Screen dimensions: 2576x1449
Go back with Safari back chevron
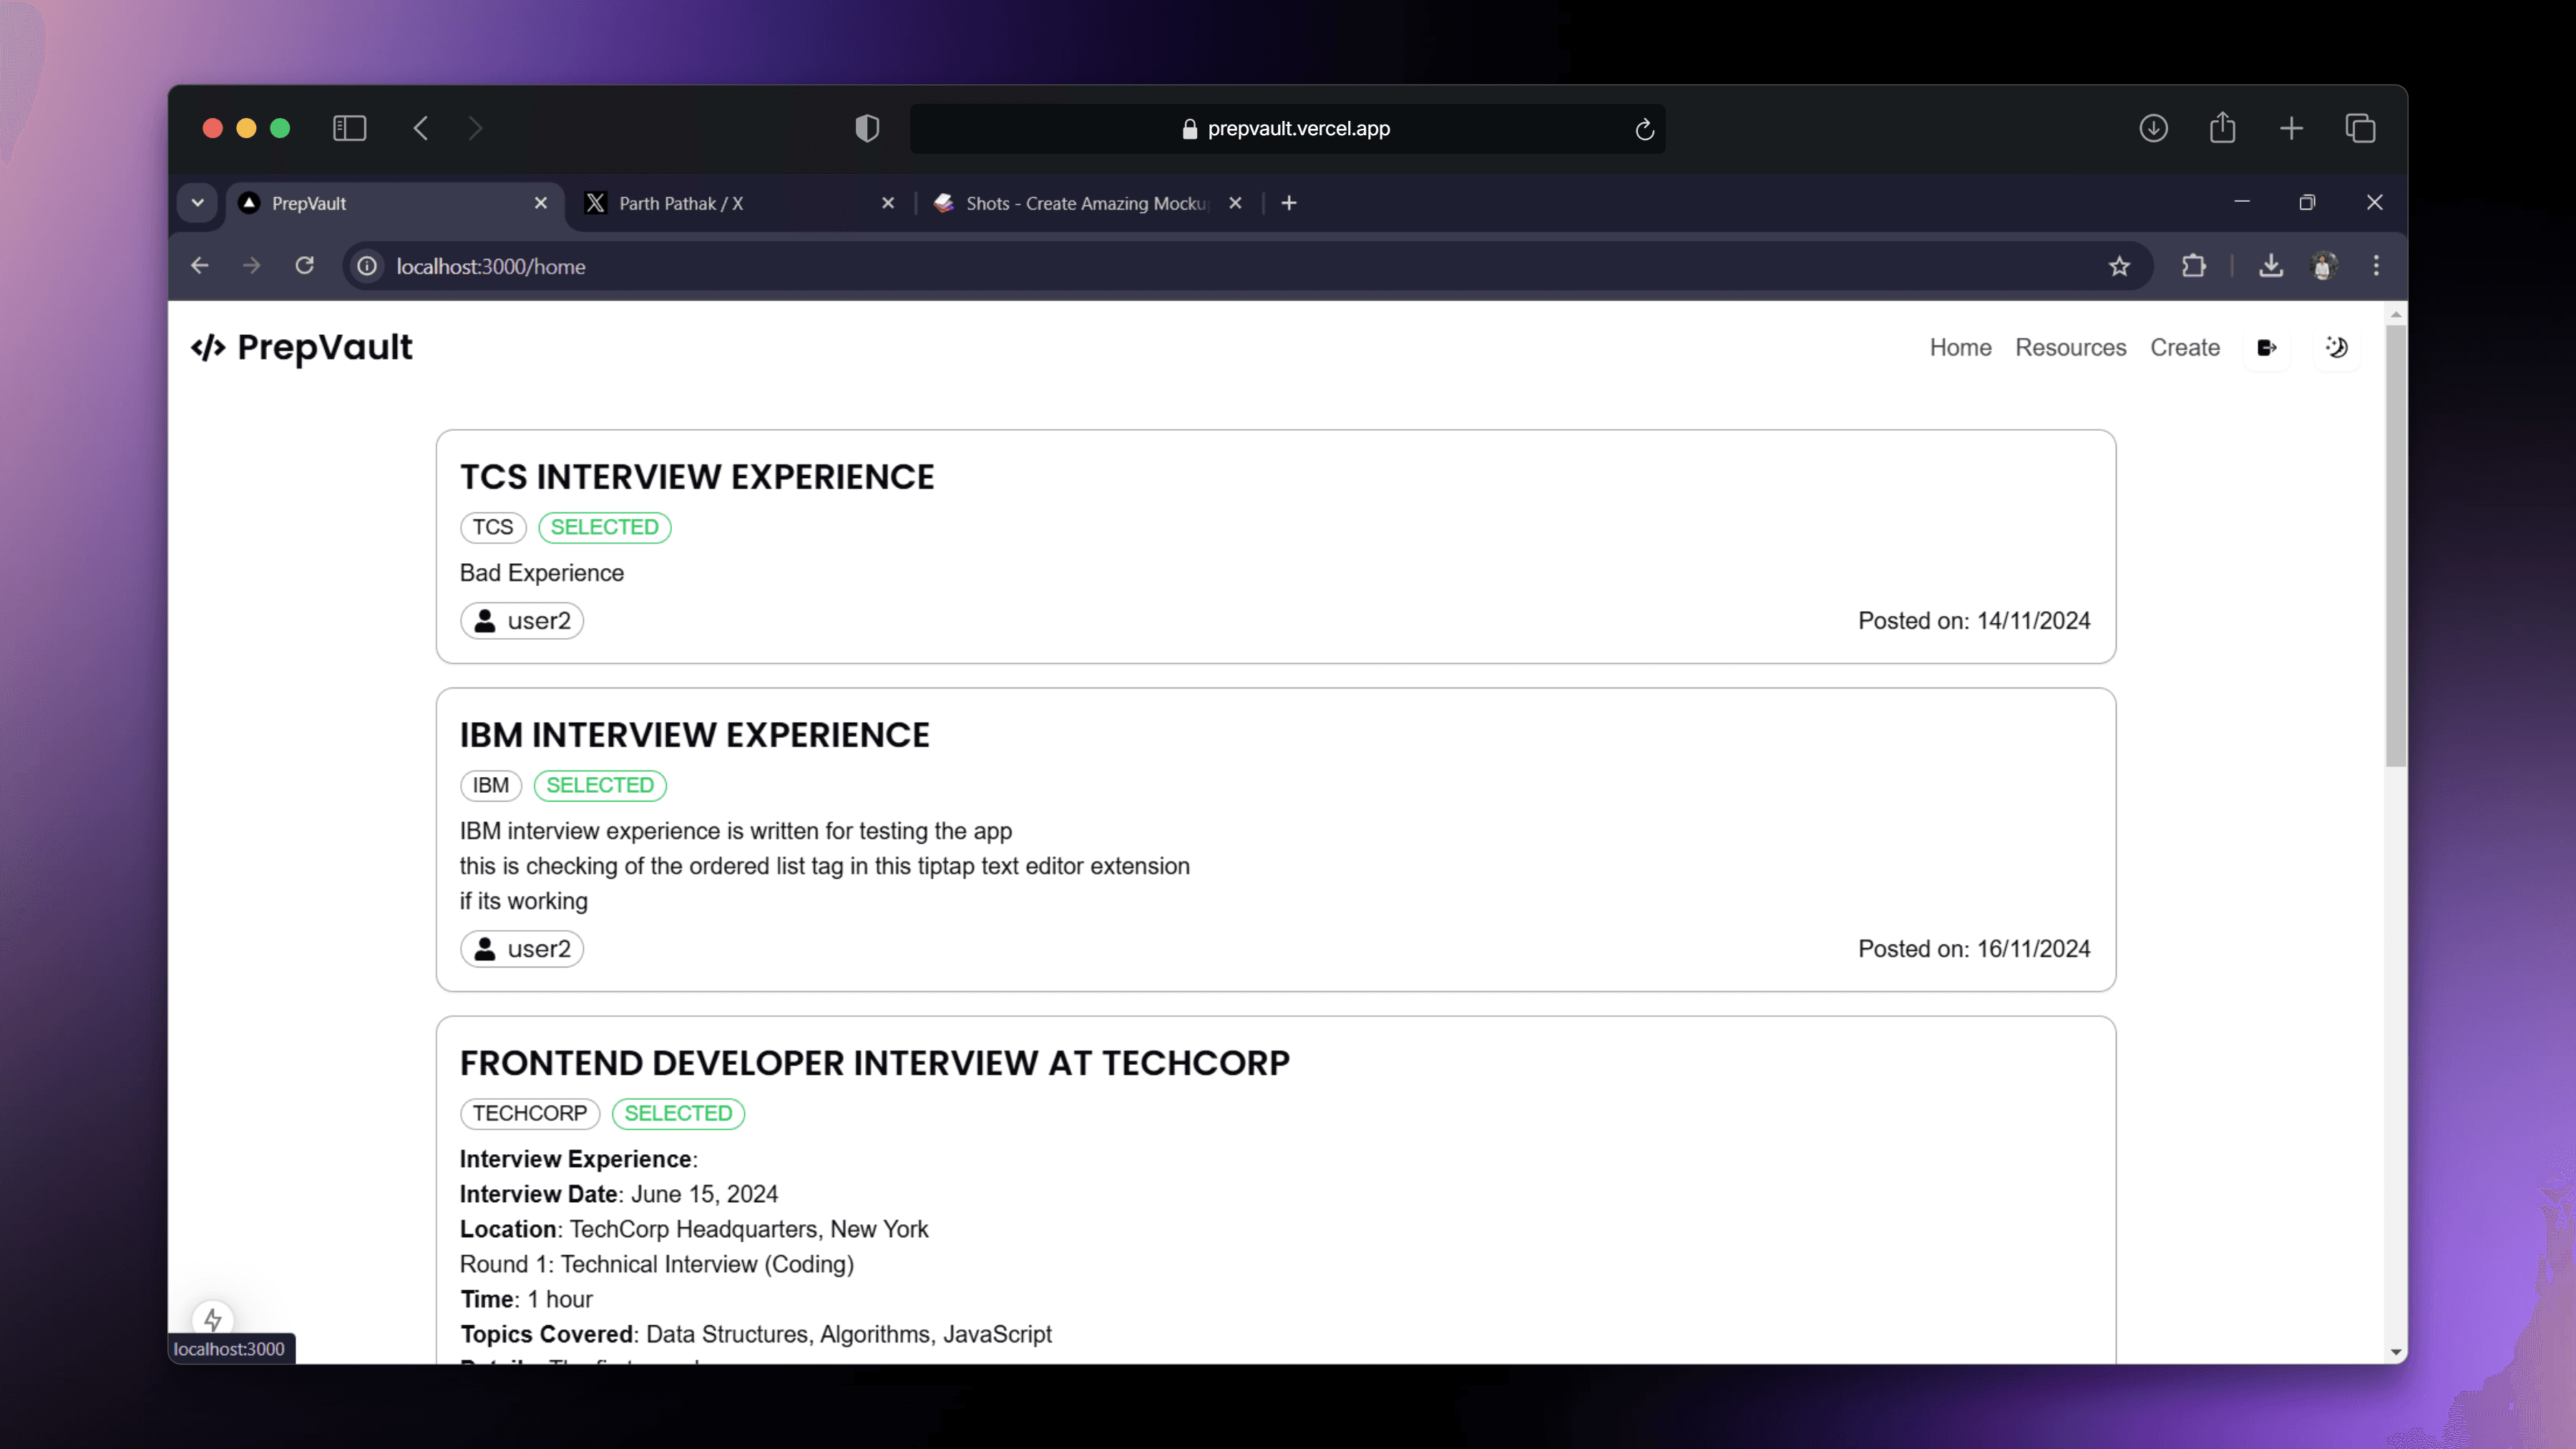click(421, 128)
